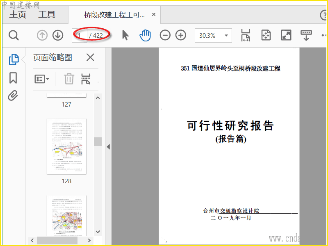This screenshot has height=246, width=328.
Task: Choose the arrow selection tool
Action: tap(125, 35)
